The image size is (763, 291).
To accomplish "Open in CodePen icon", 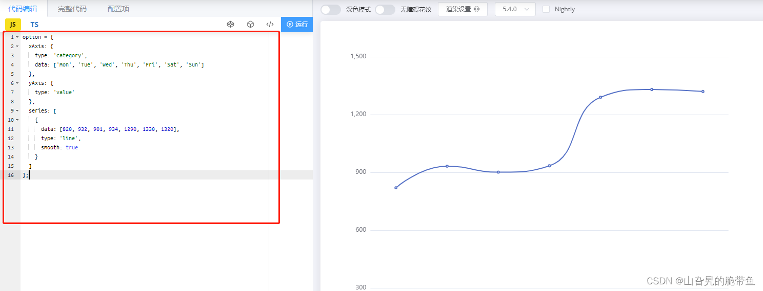I will (231, 24).
